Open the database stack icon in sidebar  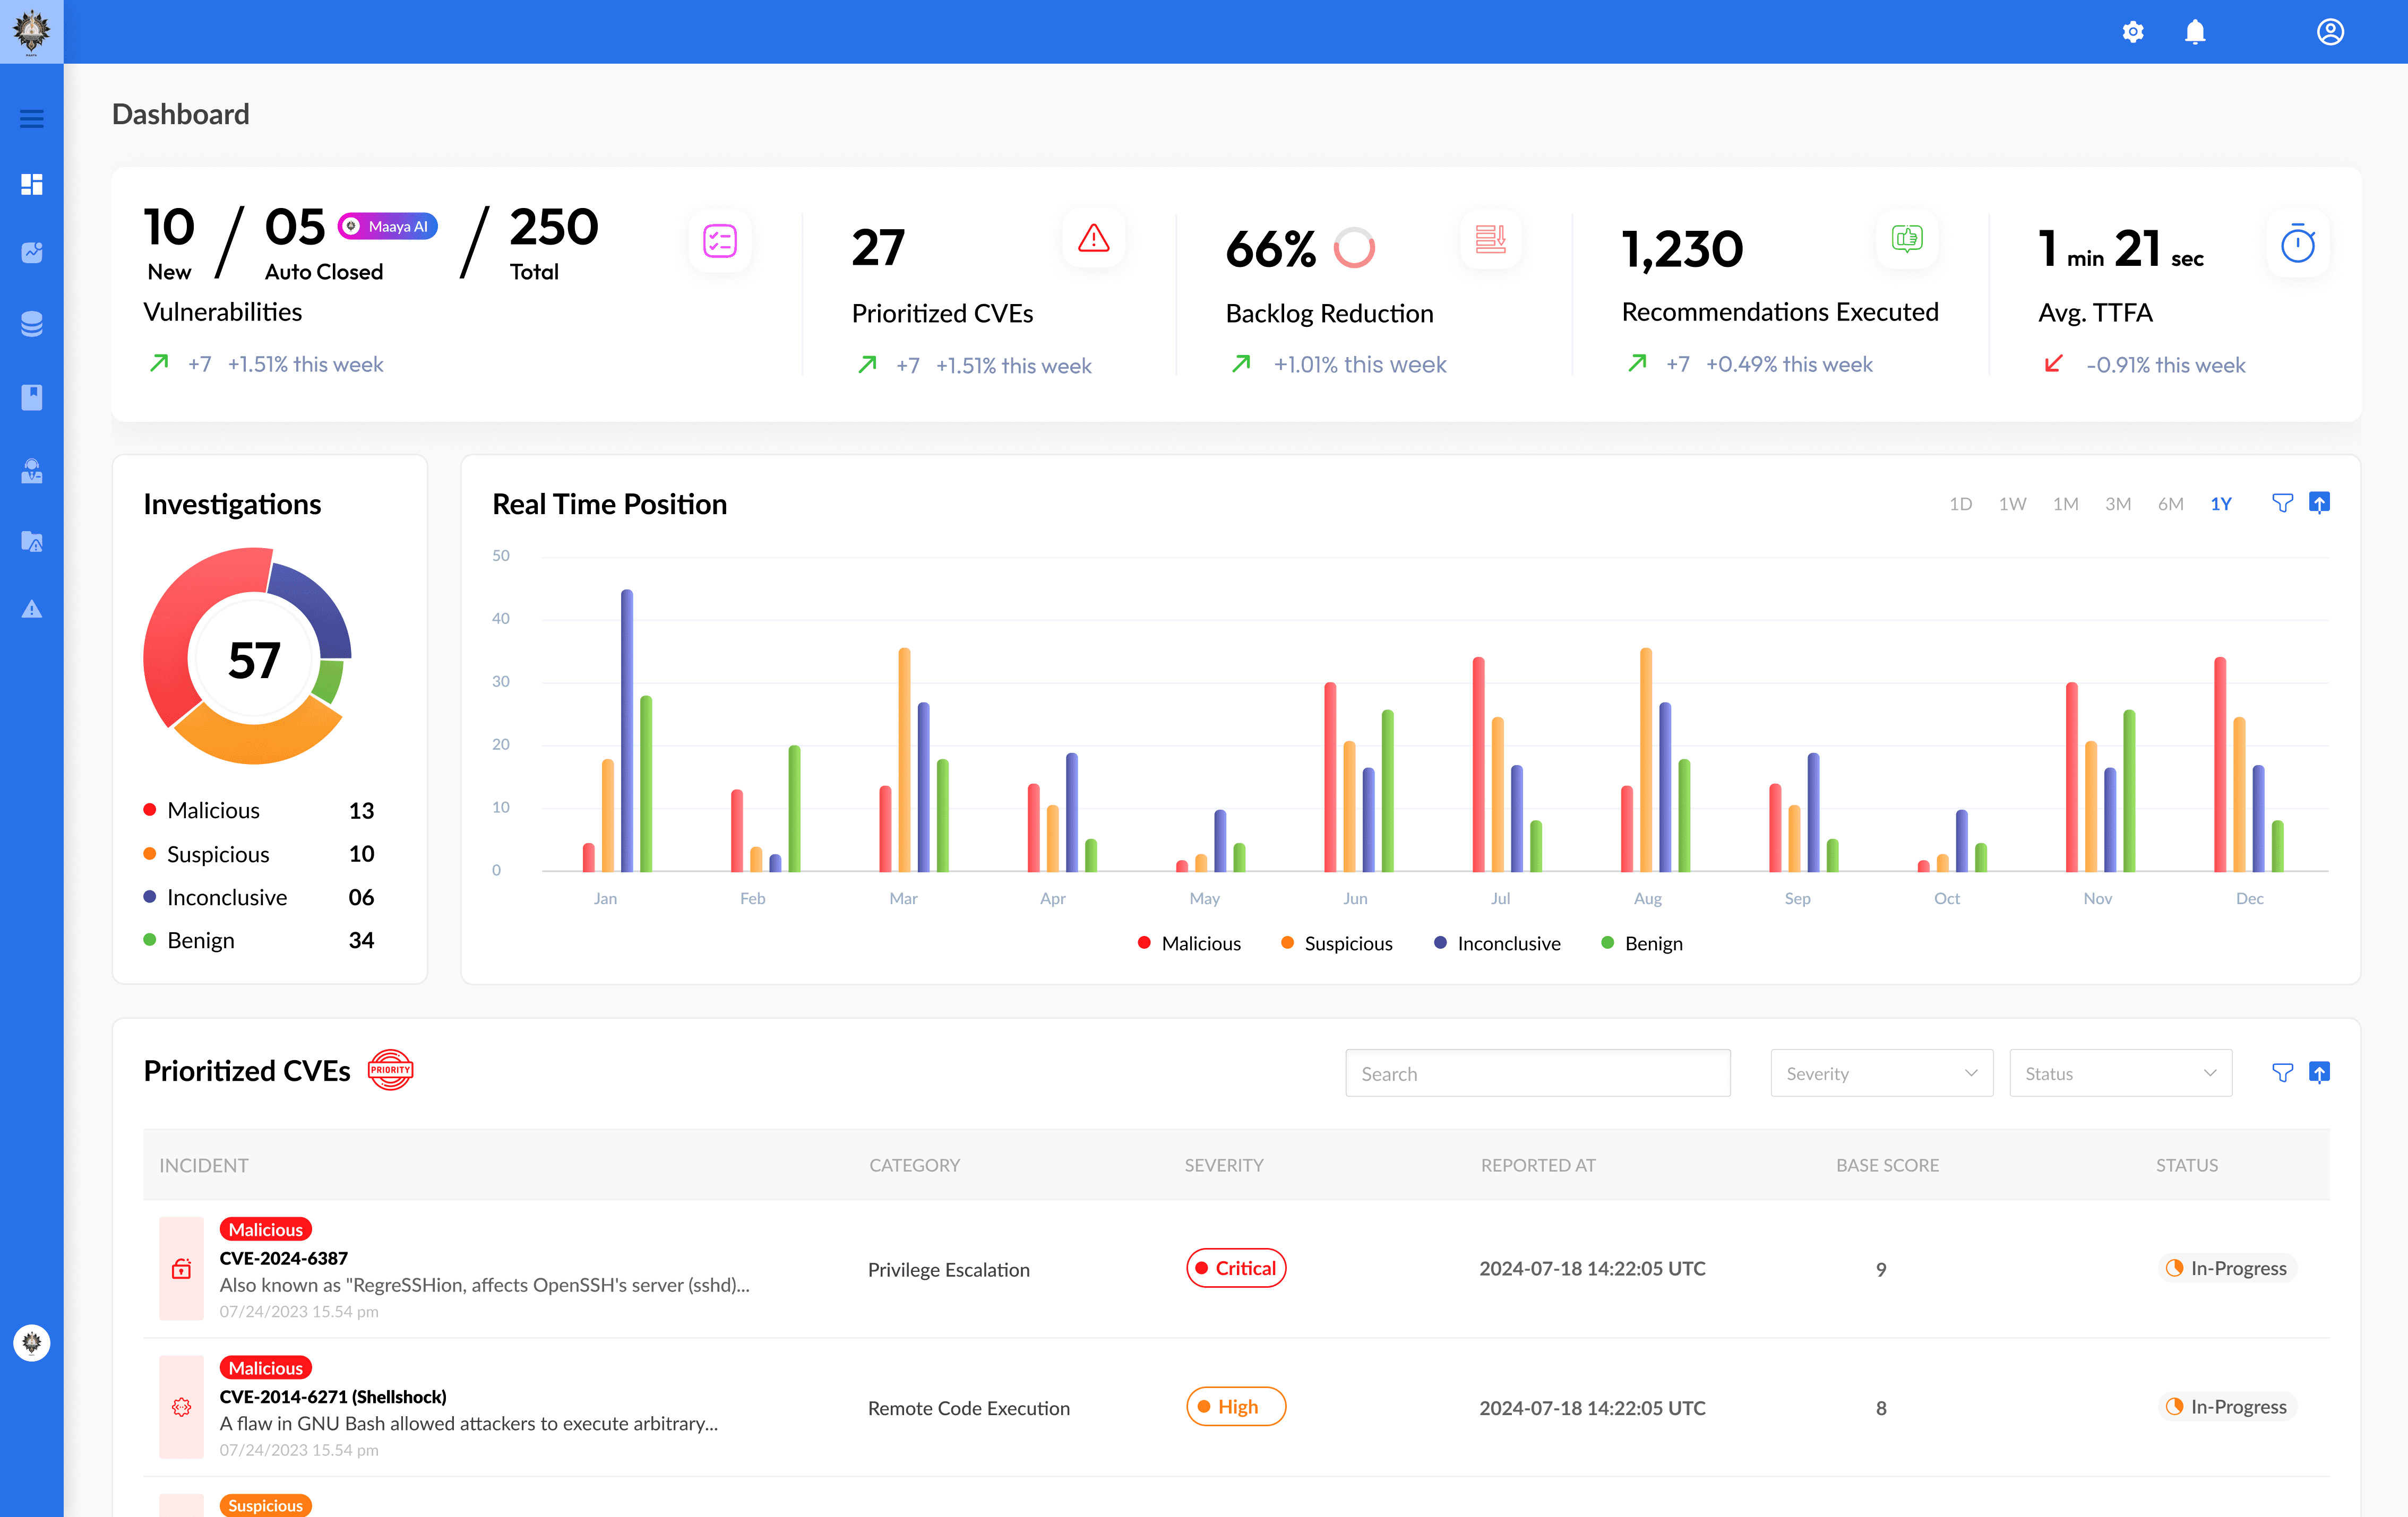pos(31,324)
